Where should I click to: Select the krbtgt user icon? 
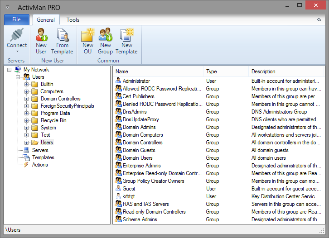118,196
